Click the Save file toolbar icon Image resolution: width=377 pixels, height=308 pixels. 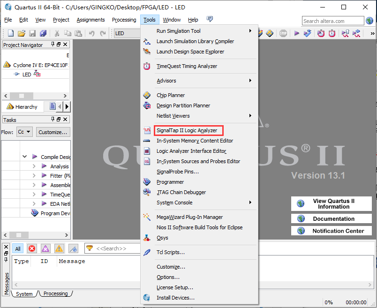tap(32, 33)
